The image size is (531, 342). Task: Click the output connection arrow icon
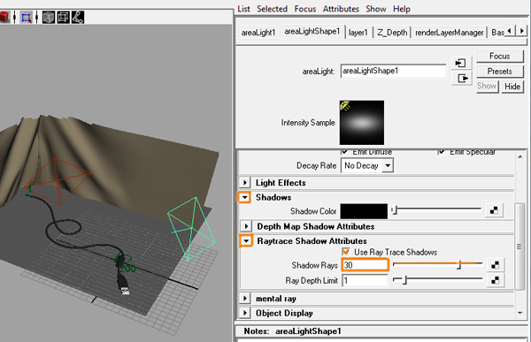461,79
